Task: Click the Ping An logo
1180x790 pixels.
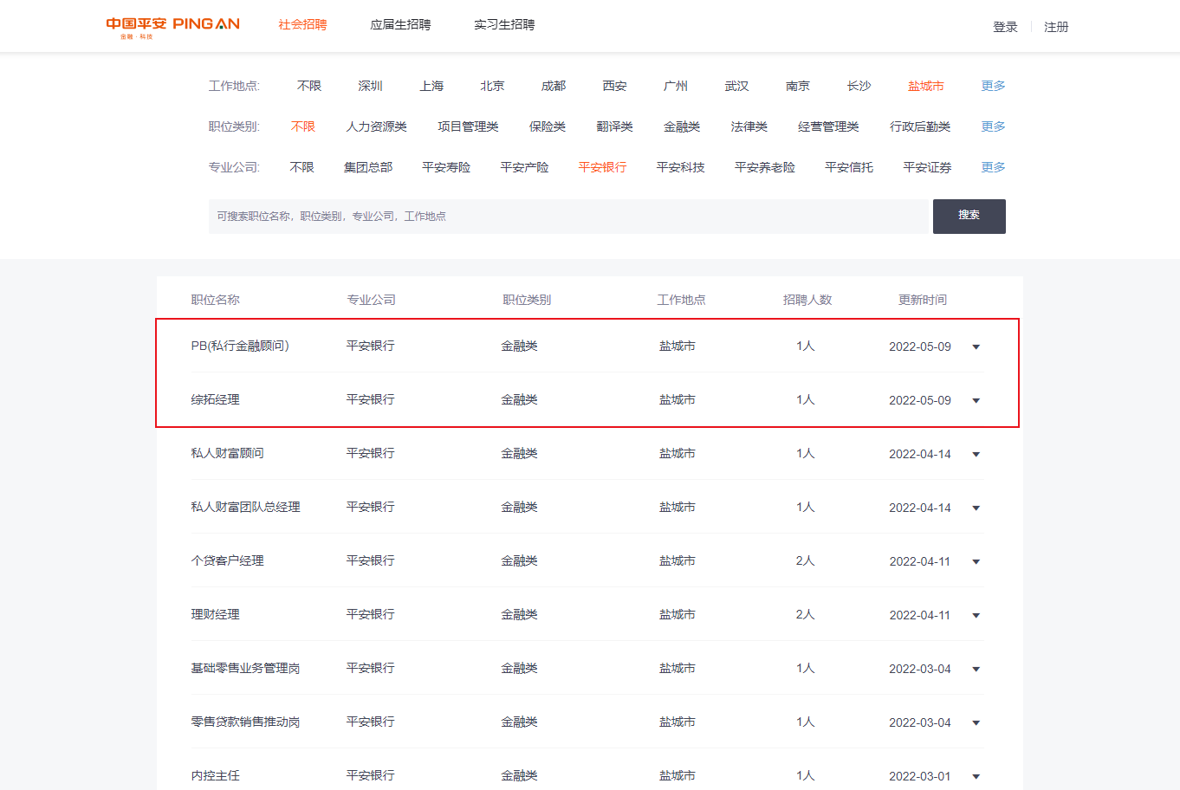Action: 172,26
